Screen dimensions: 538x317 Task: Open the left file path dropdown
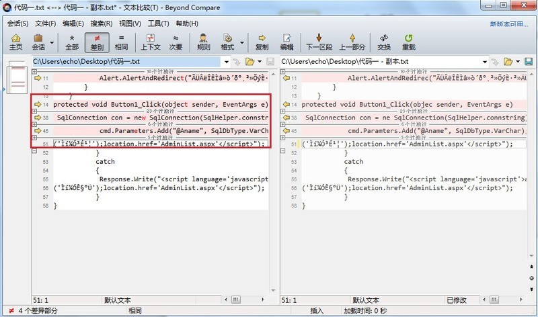[227, 62]
